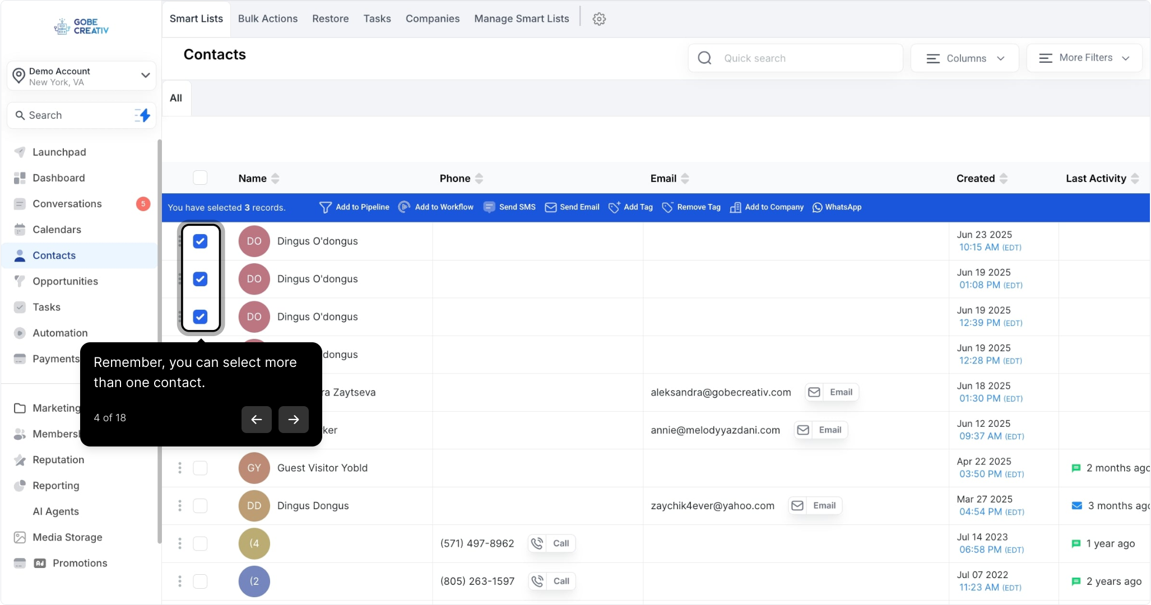Screen dimensions: 1151x605
Task: Click the Quick search input field
Action: pos(807,58)
